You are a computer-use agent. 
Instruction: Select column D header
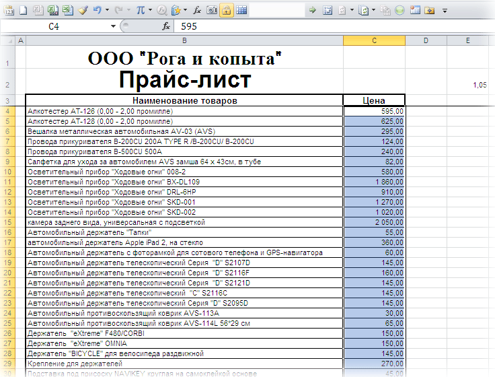point(426,41)
